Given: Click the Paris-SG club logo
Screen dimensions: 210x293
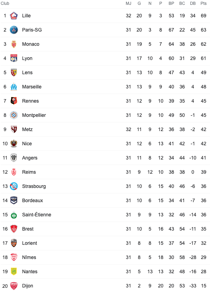Looking at the screenshot, I should tap(14, 30).
